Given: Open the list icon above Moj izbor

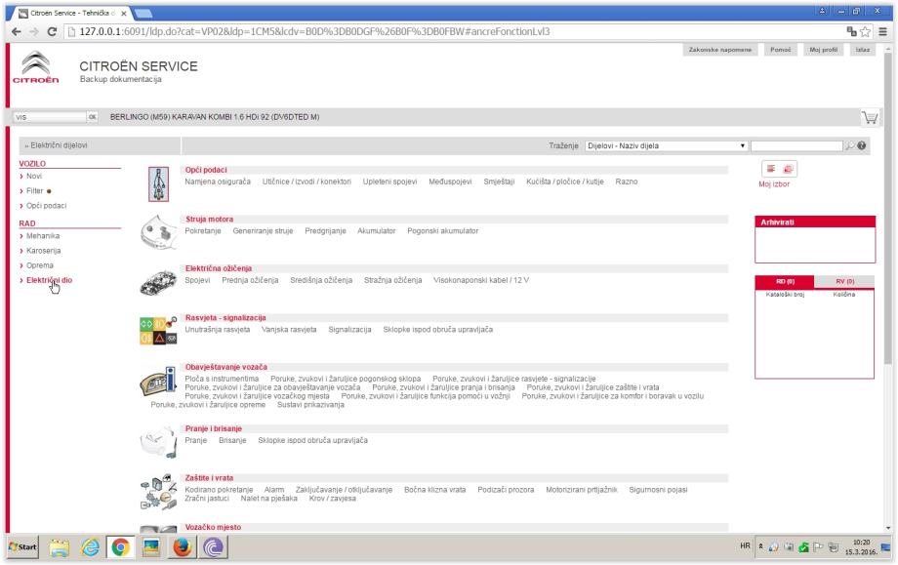Looking at the screenshot, I should click(770, 169).
